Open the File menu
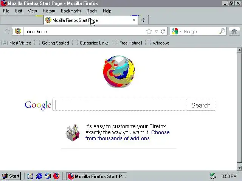This screenshot has height=181, width=242. point(6,11)
